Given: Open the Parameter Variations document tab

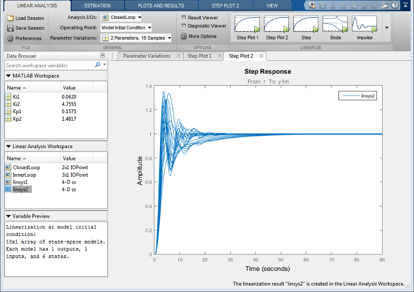Looking at the screenshot, I should click(x=147, y=56).
